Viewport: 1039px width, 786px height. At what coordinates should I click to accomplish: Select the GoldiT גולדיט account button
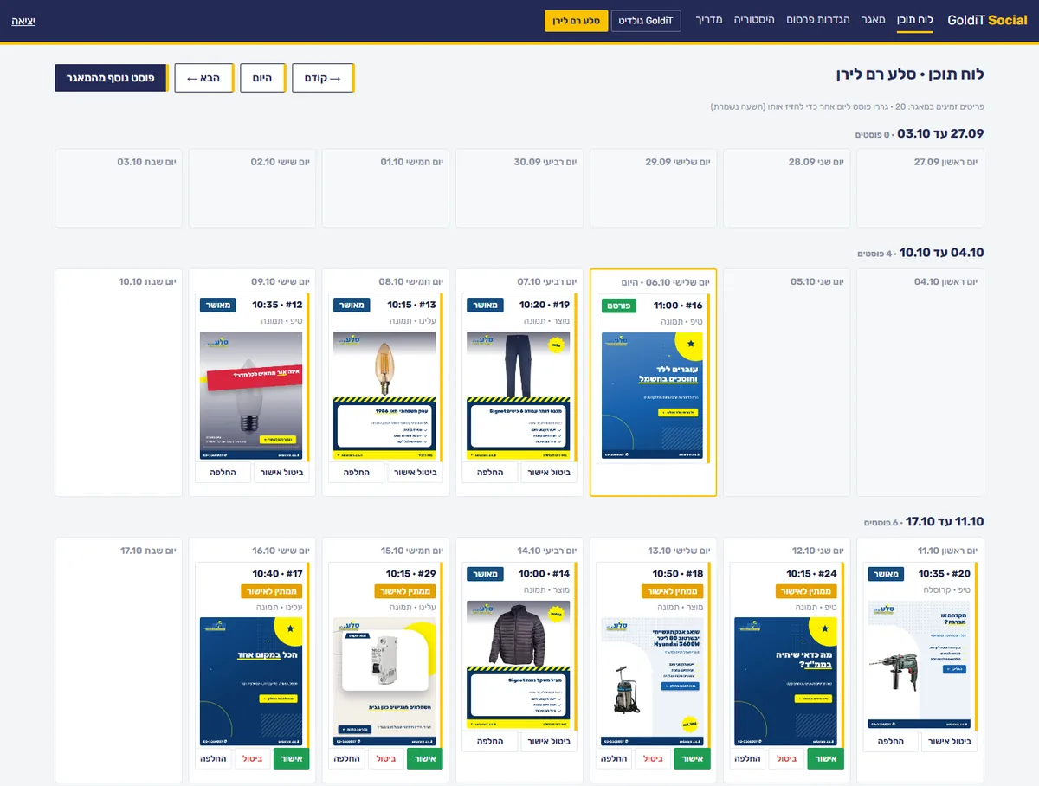[646, 21]
